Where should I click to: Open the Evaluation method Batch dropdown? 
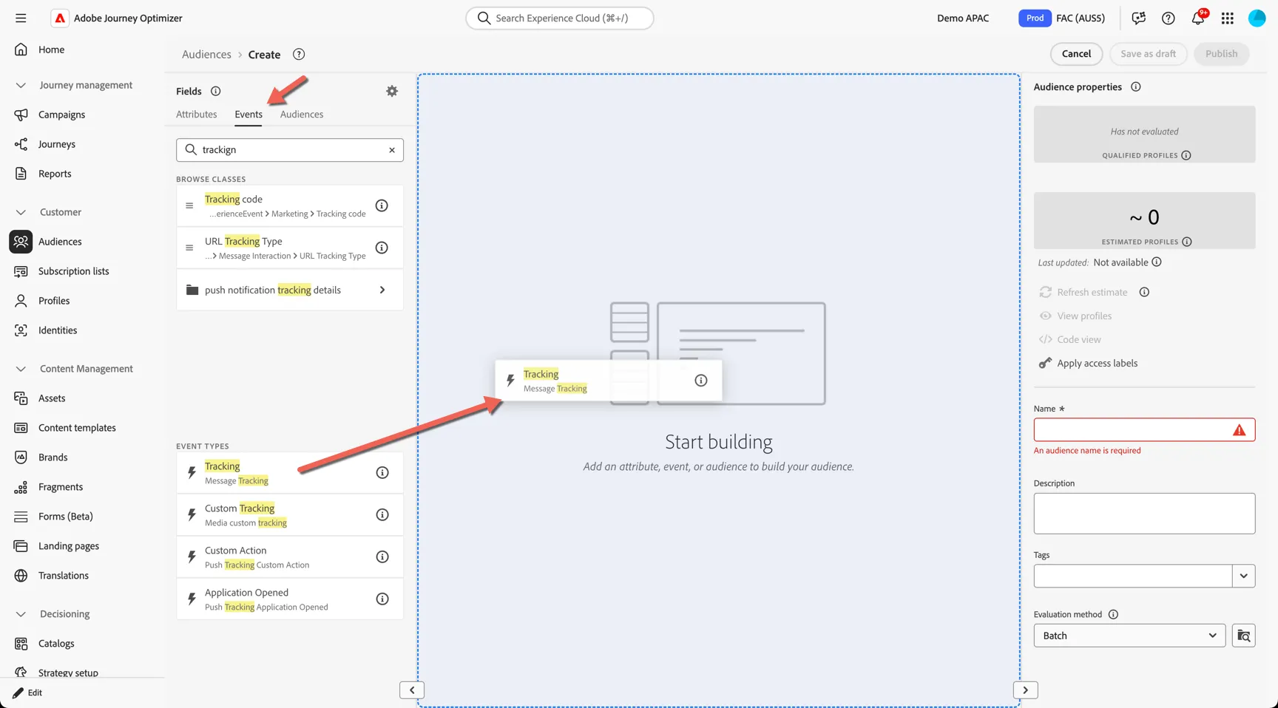[x=1129, y=636]
